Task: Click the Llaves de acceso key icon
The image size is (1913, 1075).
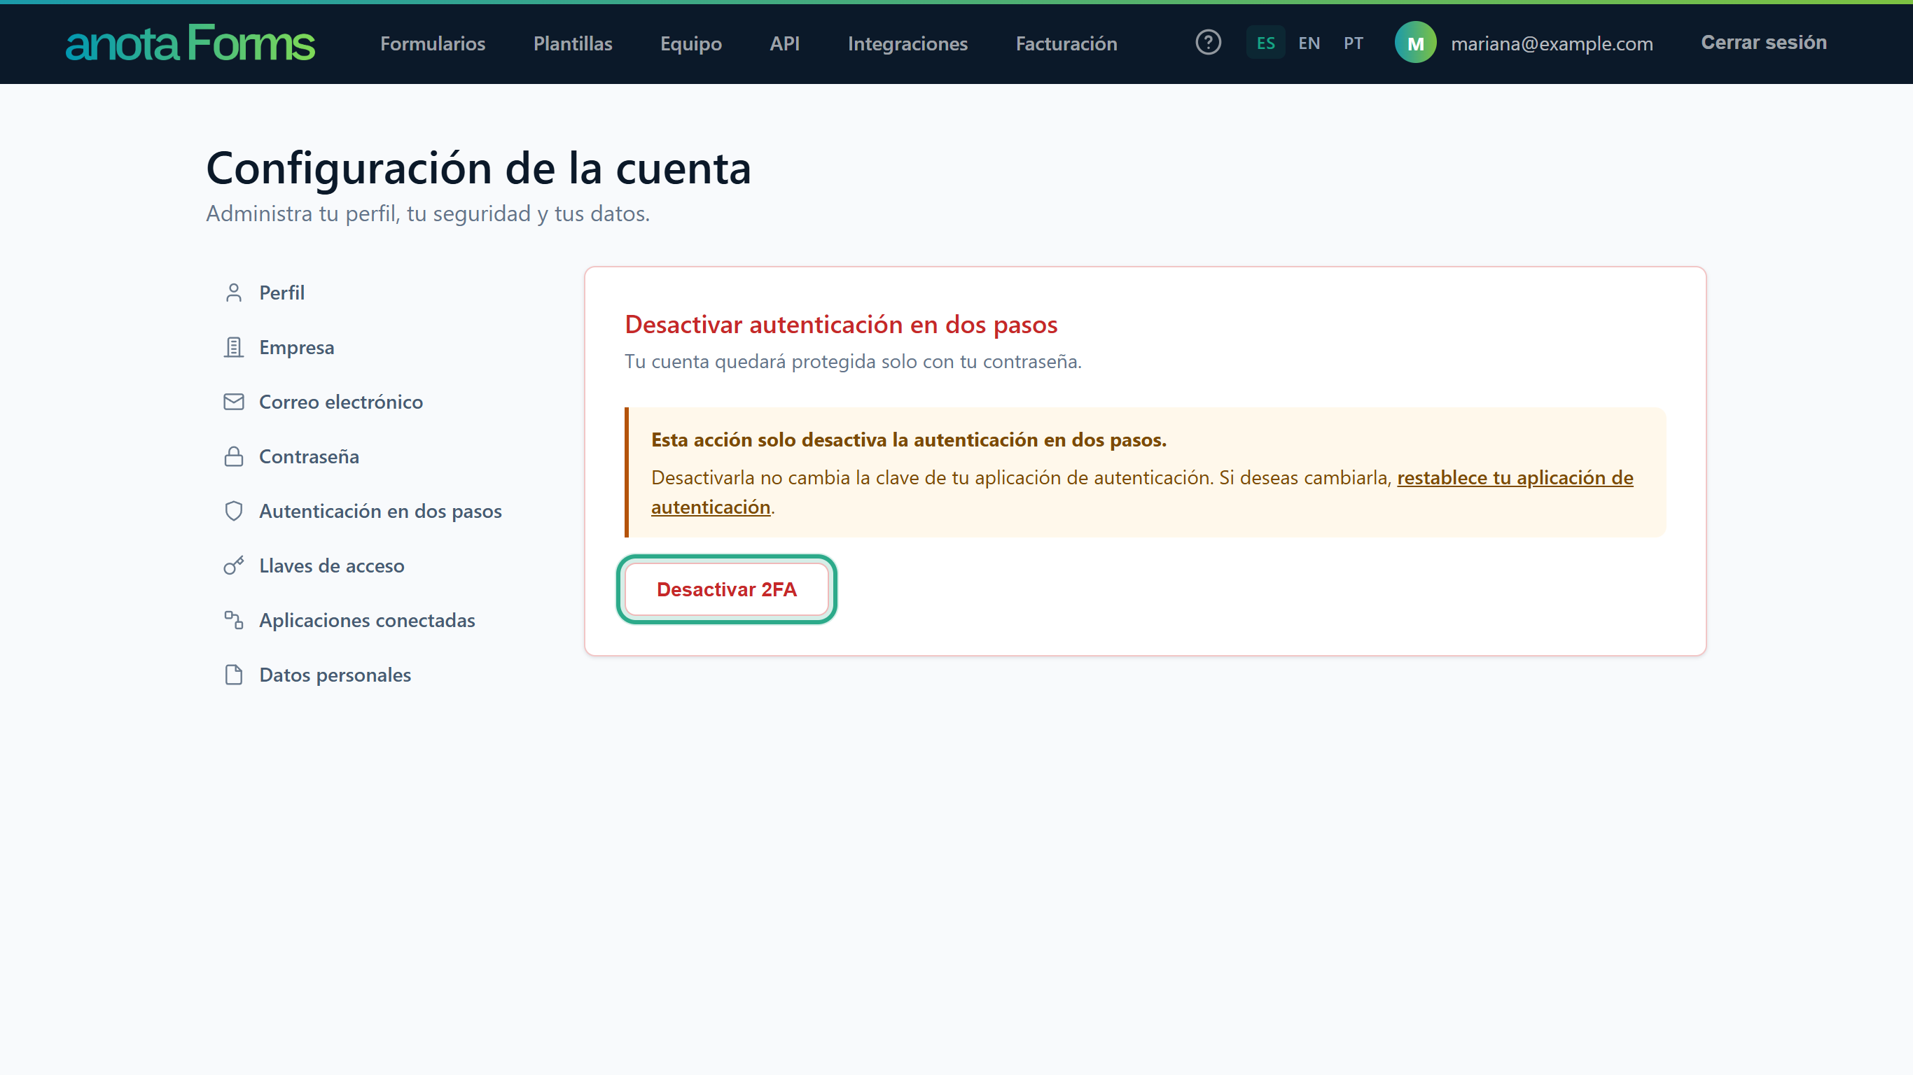Action: (233, 565)
